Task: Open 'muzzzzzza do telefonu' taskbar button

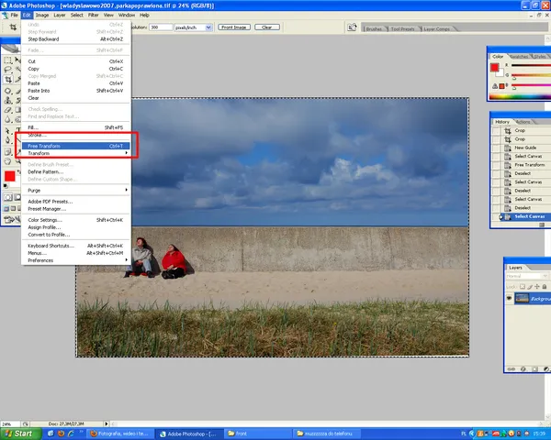Action: tap(327, 434)
